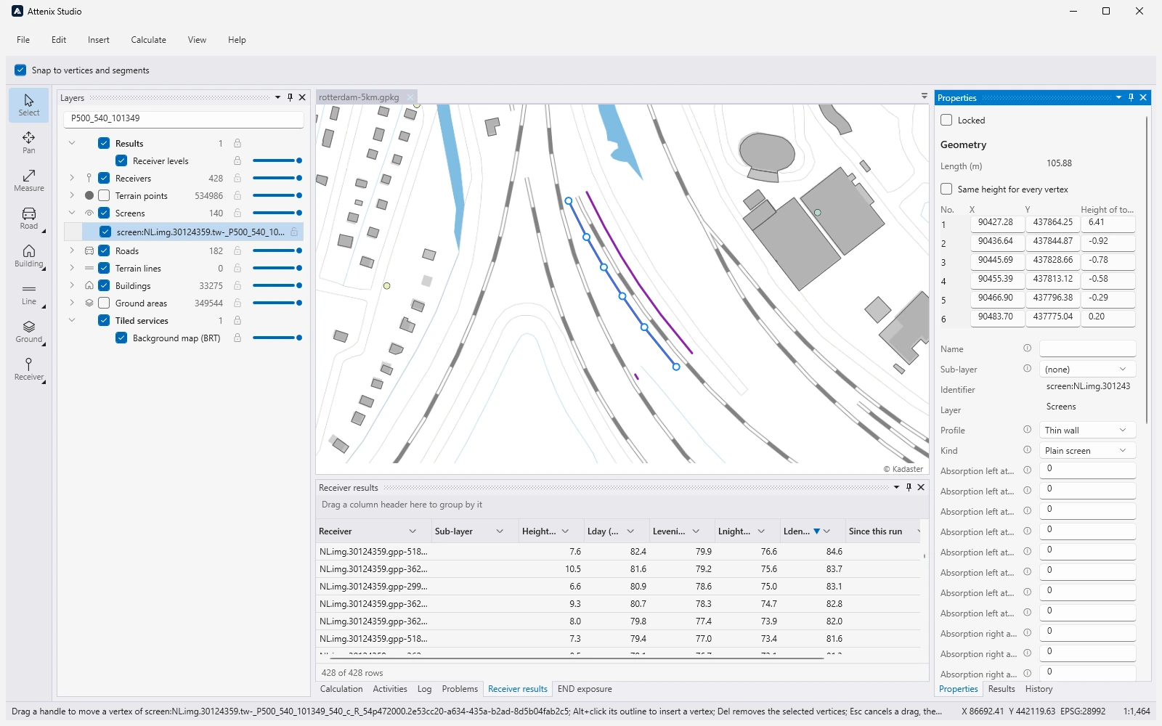Check Same height for every vertex

946,189
